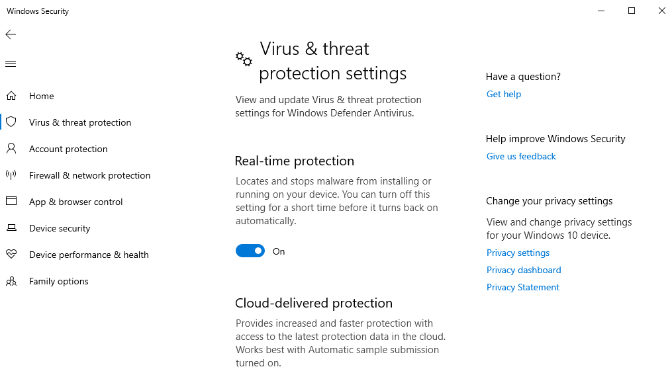Click Give us feedback link
This screenshot has height=373, width=672.
[521, 156]
